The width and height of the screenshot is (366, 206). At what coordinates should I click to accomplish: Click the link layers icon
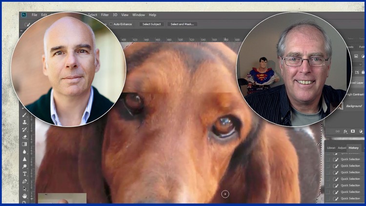(x=338, y=131)
